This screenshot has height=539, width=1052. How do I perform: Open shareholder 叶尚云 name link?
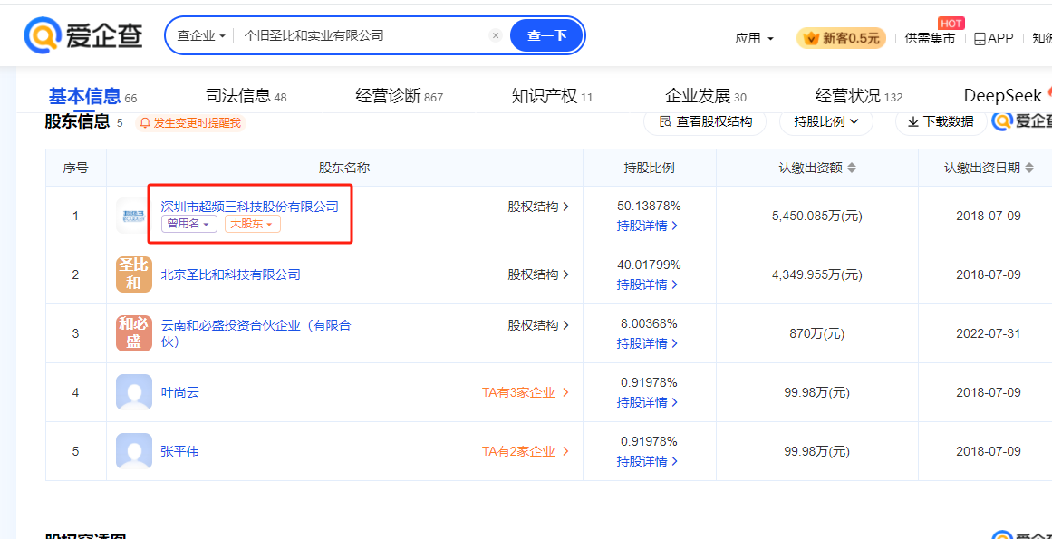click(x=179, y=392)
